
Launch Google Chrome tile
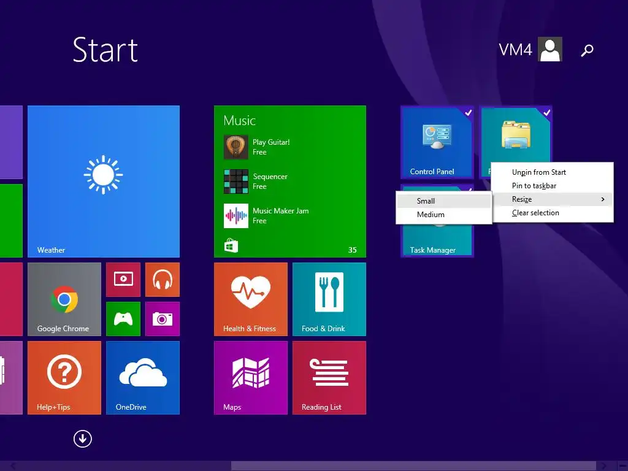(x=64, y=299)
